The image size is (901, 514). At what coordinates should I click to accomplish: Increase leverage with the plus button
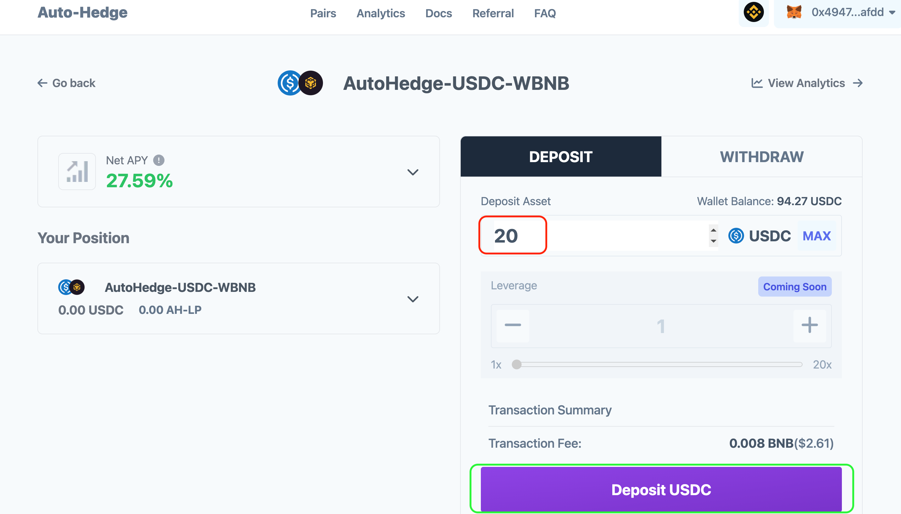click(x=809, y=325)
